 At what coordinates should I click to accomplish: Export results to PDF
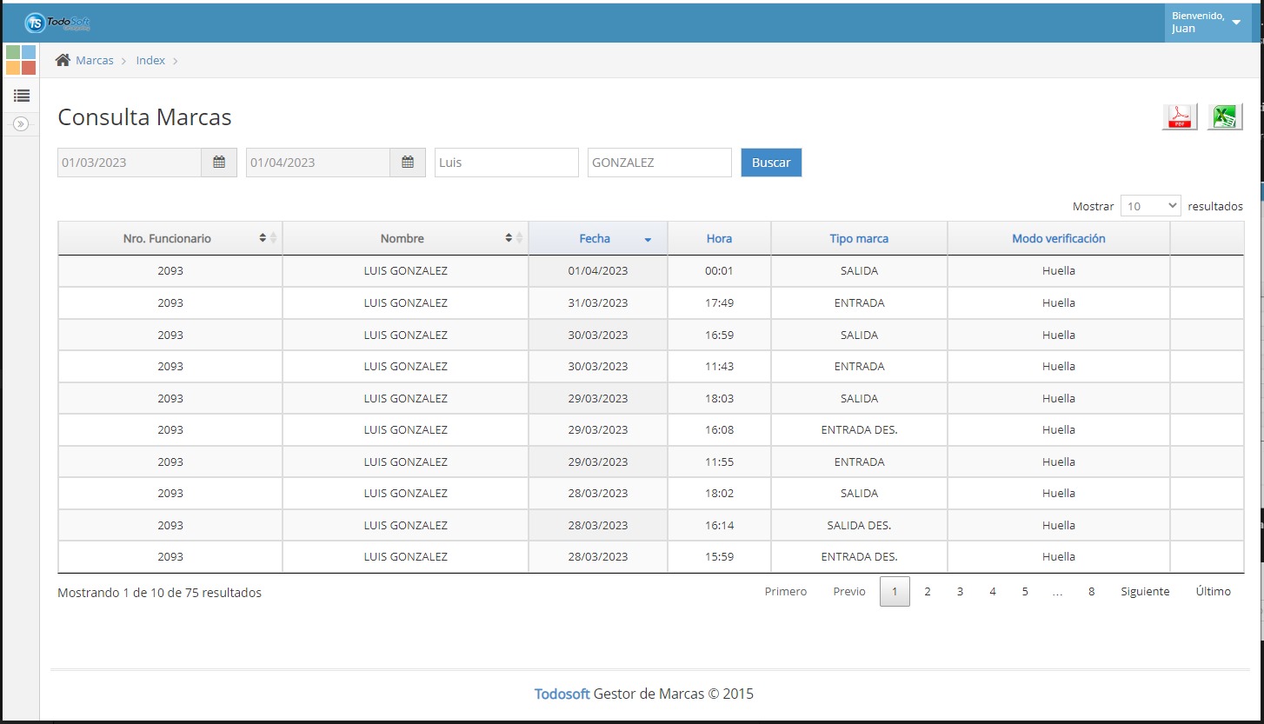tap(1180, 116)
